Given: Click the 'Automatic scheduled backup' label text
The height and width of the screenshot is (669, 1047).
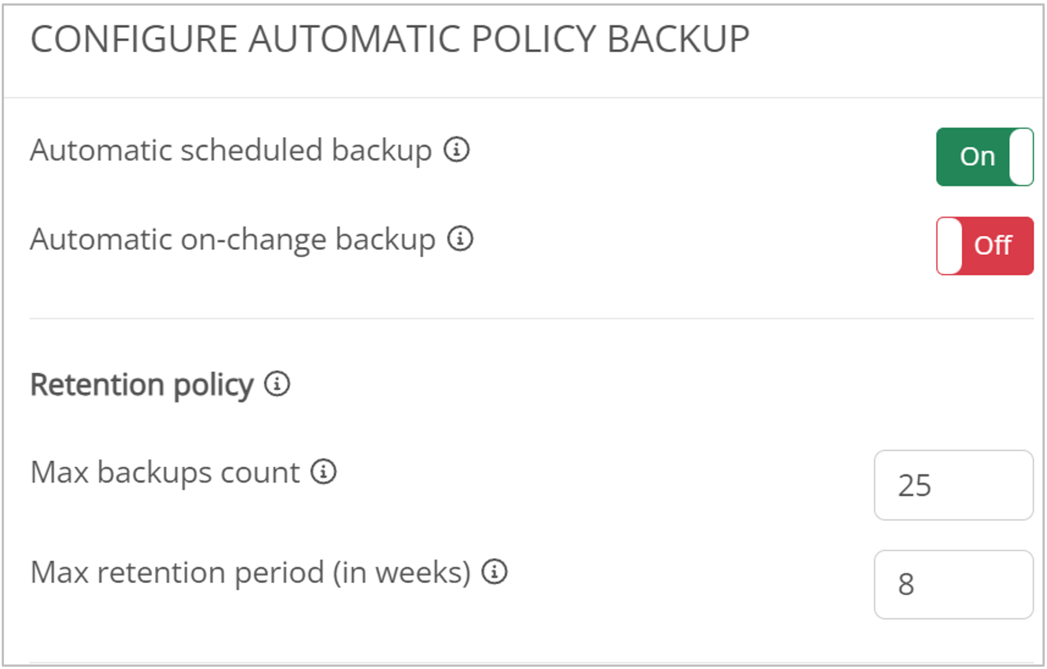Looking at the screenshot, I should point(231,150).
